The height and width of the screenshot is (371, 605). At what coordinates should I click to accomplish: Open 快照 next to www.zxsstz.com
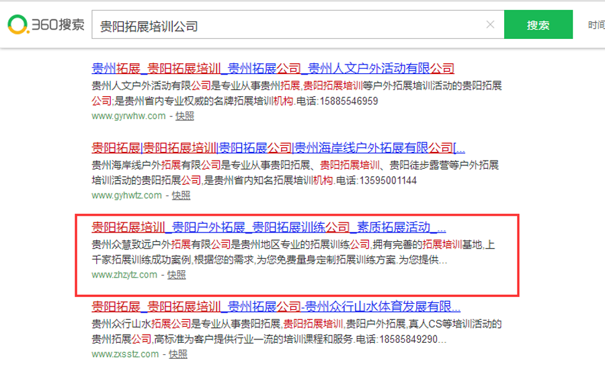coord(178,354)
